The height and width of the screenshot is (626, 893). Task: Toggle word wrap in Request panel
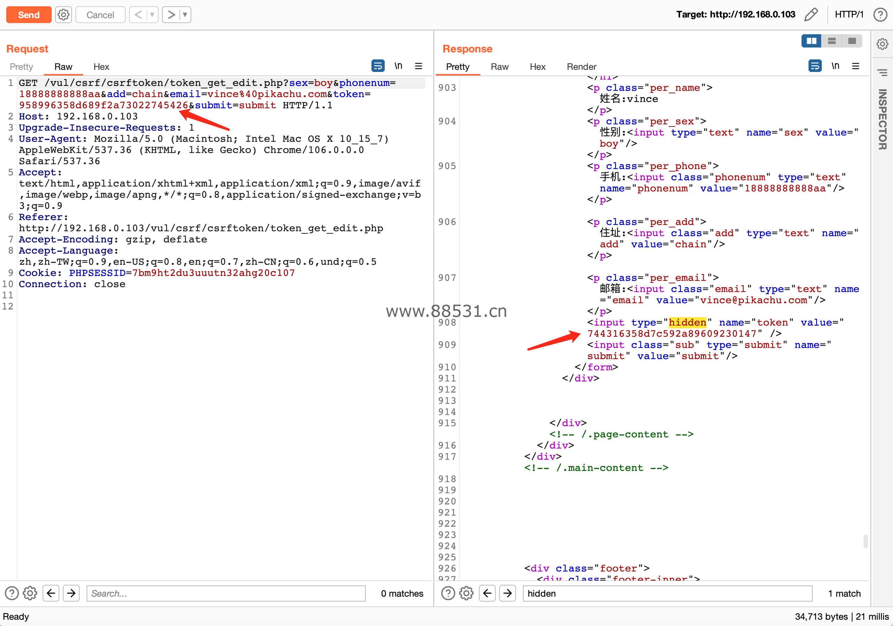point(378,66)
